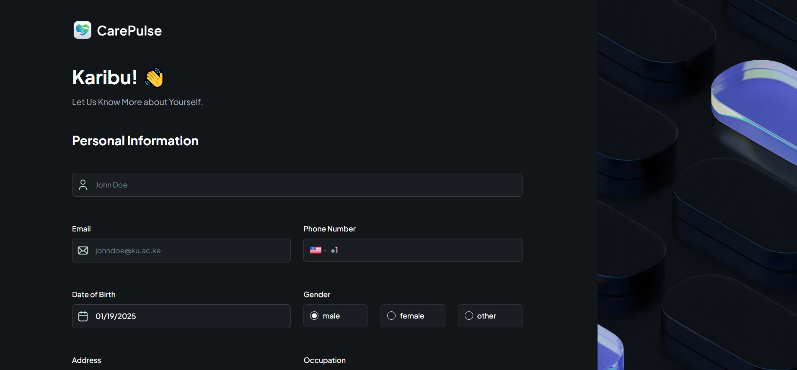Click the envelope icon in Email field
797x370 pixels.
pos(83,251)
